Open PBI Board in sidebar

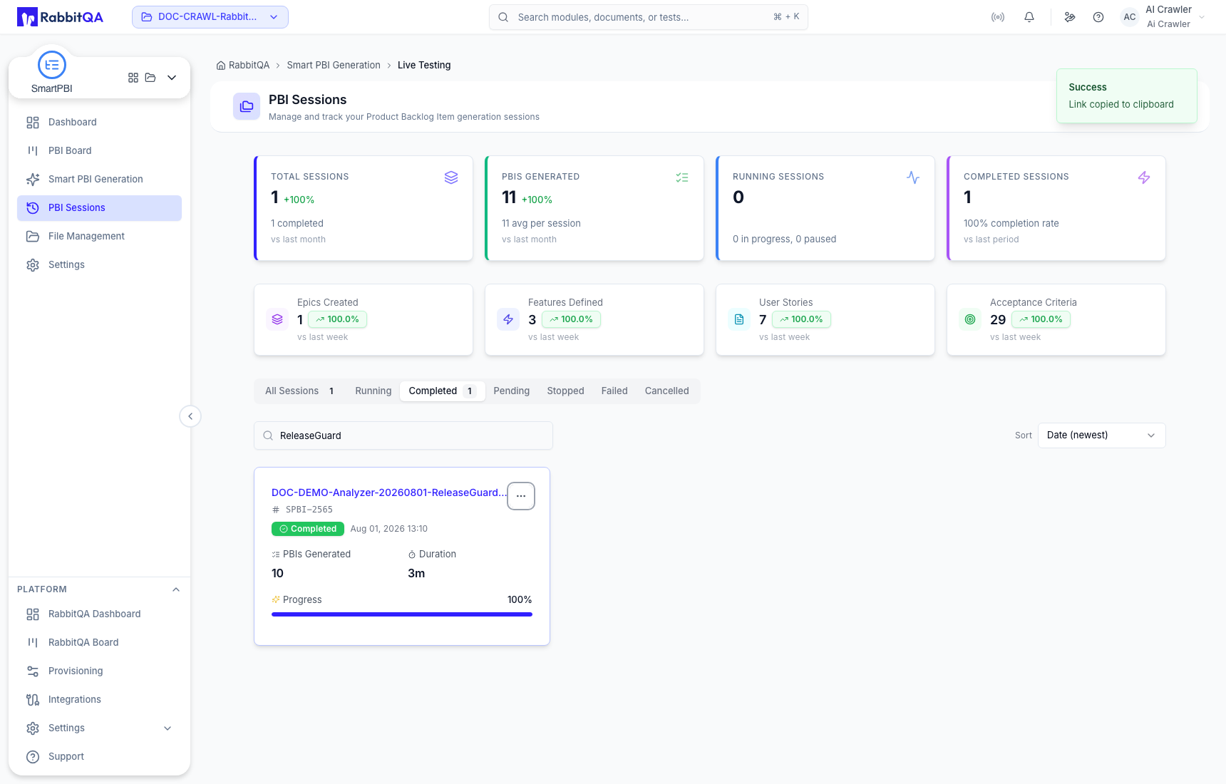click(99, 151)
